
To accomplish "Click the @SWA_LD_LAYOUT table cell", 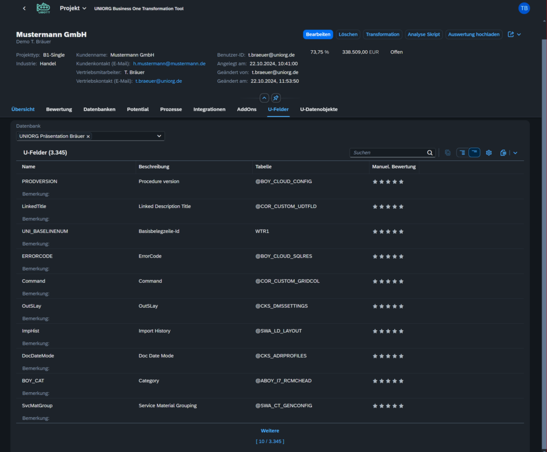I will pyautogui.click(x=279, y=331).
